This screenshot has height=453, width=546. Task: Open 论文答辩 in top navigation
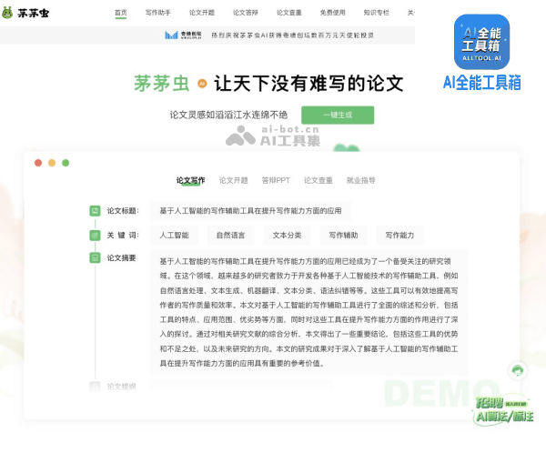pos(246,13)
